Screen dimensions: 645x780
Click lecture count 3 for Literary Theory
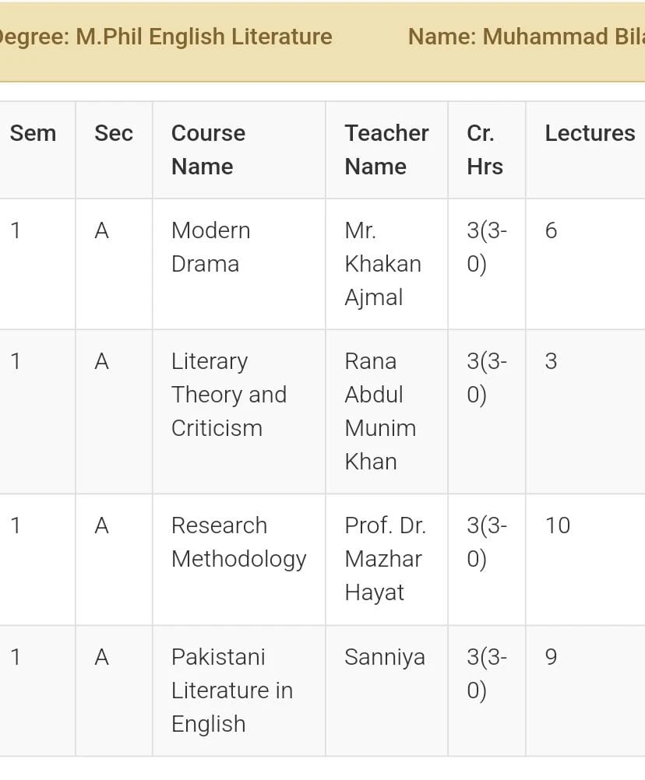coord(551,361)
